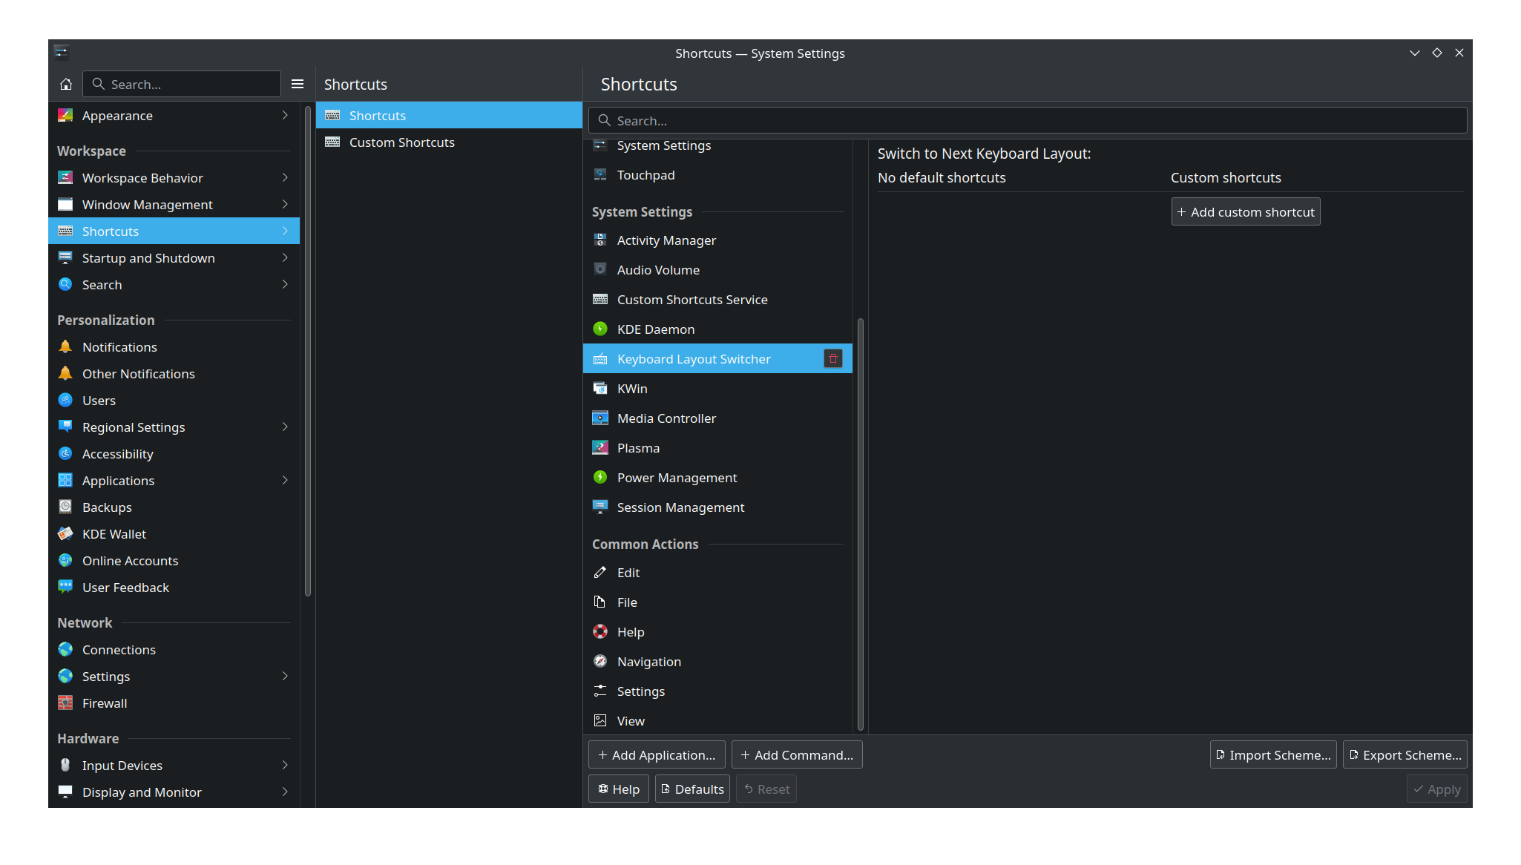
Task: Click the left sidebar scrollbar
Action: [308, 352]
